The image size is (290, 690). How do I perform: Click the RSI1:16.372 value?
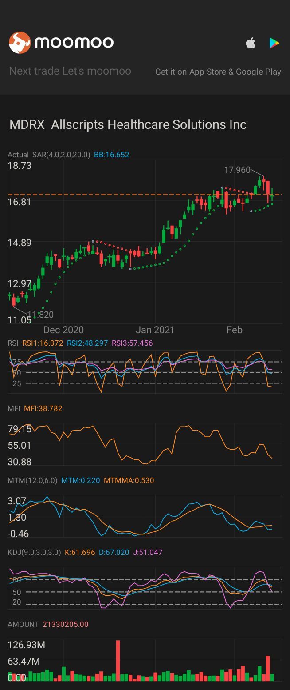click(43, 343)
